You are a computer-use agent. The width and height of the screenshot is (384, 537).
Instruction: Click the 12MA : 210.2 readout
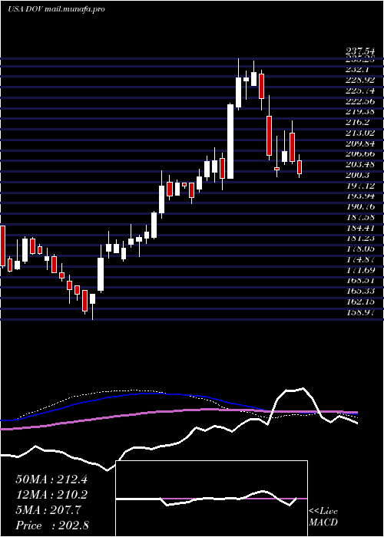(51, 495)
